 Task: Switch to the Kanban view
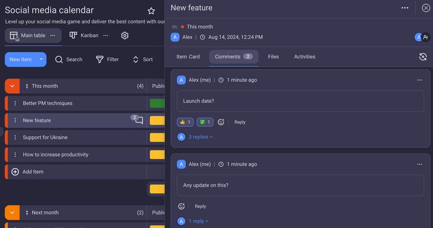pyautogui.click(x=84, y=35)
